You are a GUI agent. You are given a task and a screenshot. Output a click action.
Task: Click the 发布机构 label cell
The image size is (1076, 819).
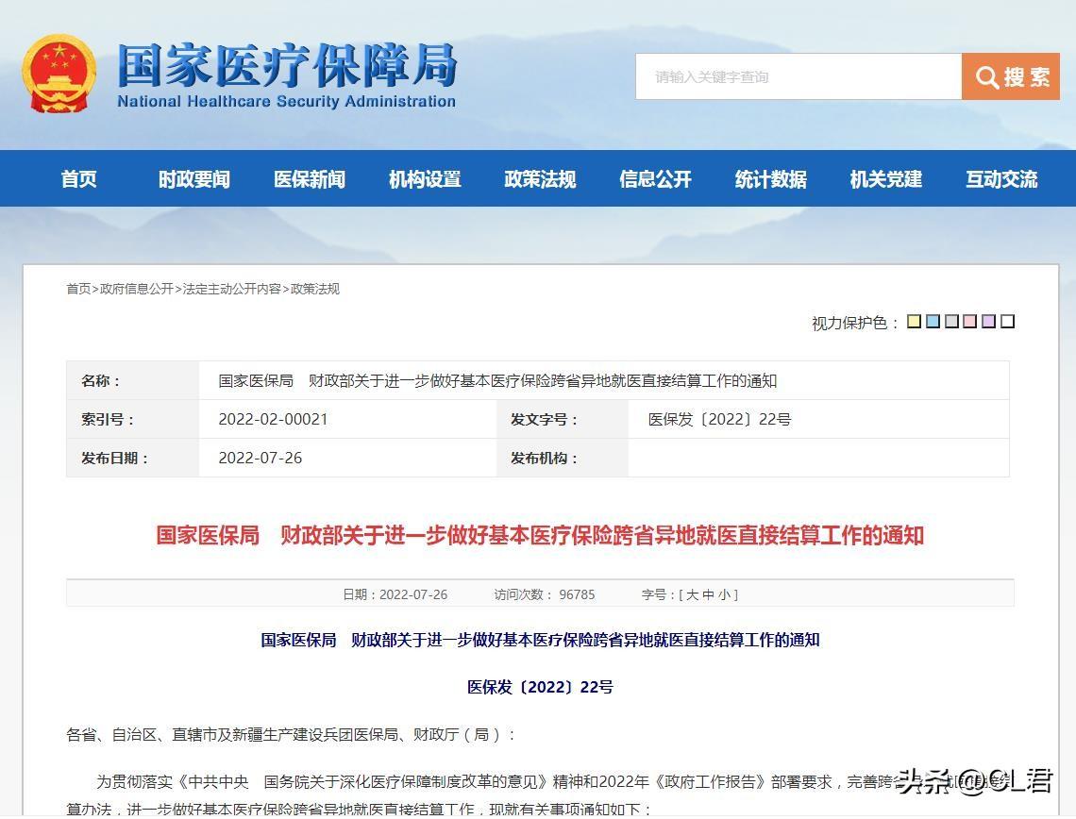click(x=563, y=458)
